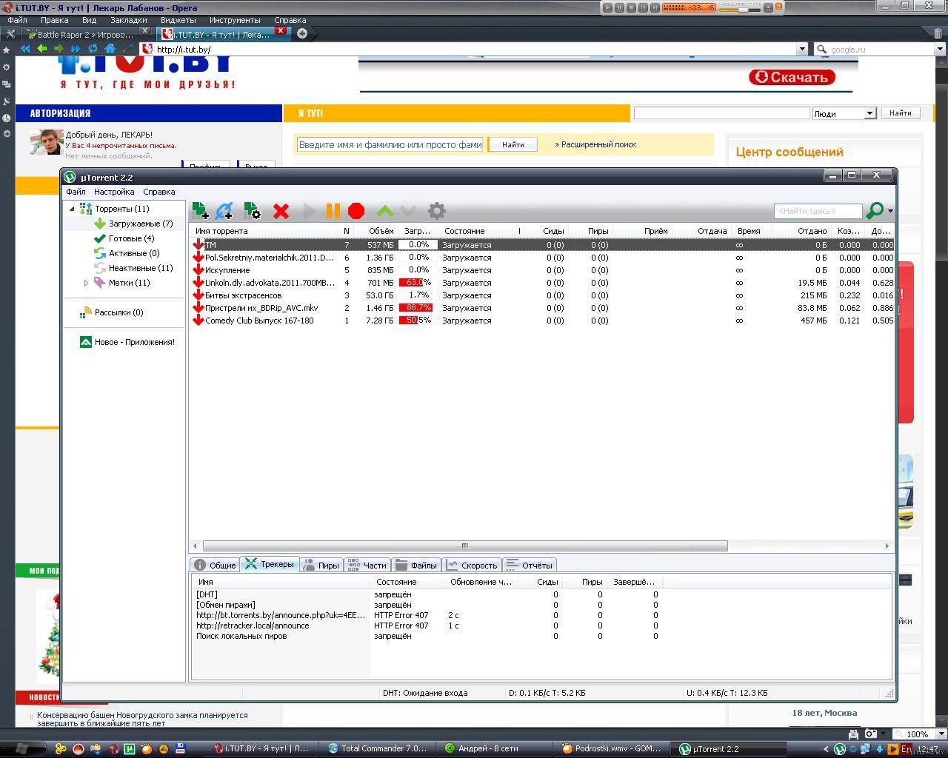Click Opera fast forward double-arrow icon
This screenshot has height=758, width=948.
(x=76, y=49)
